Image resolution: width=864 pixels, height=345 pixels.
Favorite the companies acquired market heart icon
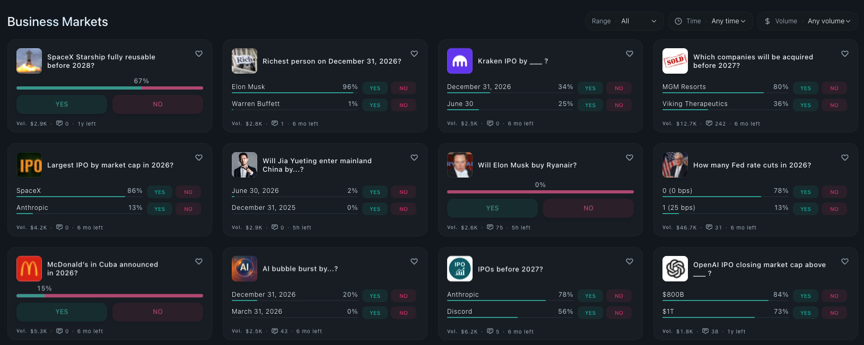pyautogui.click(x=845, y=54)
